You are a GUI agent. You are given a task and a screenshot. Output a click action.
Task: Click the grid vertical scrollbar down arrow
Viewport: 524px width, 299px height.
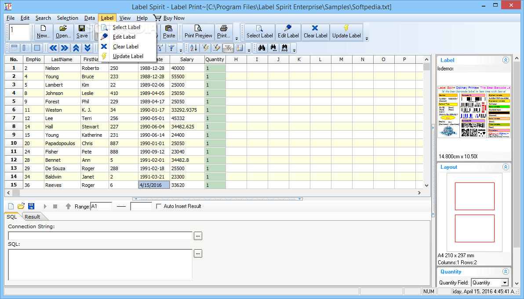tap(426, 185)
